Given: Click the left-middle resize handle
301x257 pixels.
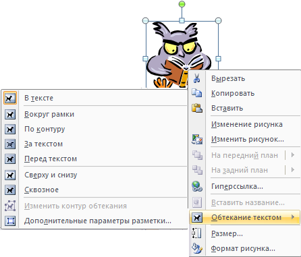Looking at the screenshot, I should [x=146, y=59].
